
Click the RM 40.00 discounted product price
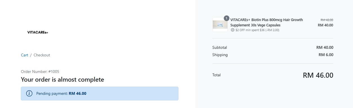coord(325,25)
